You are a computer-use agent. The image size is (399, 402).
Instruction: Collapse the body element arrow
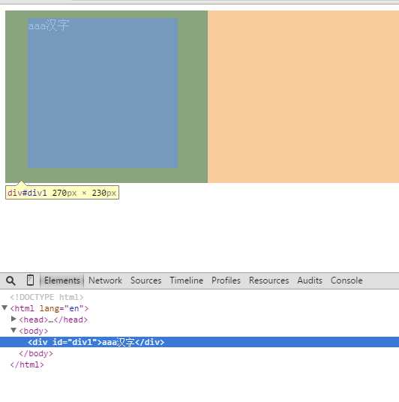[x=13, y=330]
